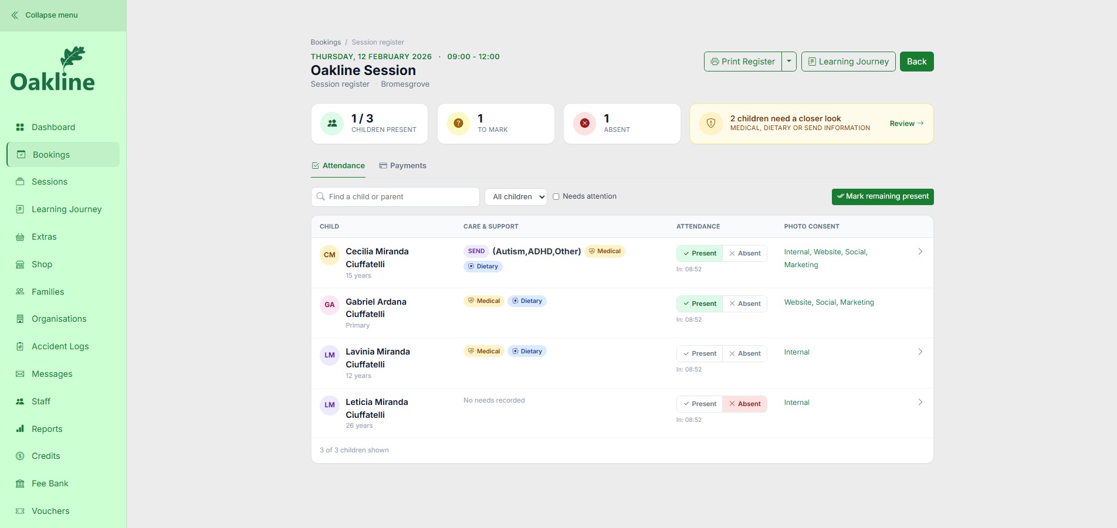Open Extras basket icon in sidebar
The height and width of the screenshot is (528, 1117).
[x=20, y=237]
